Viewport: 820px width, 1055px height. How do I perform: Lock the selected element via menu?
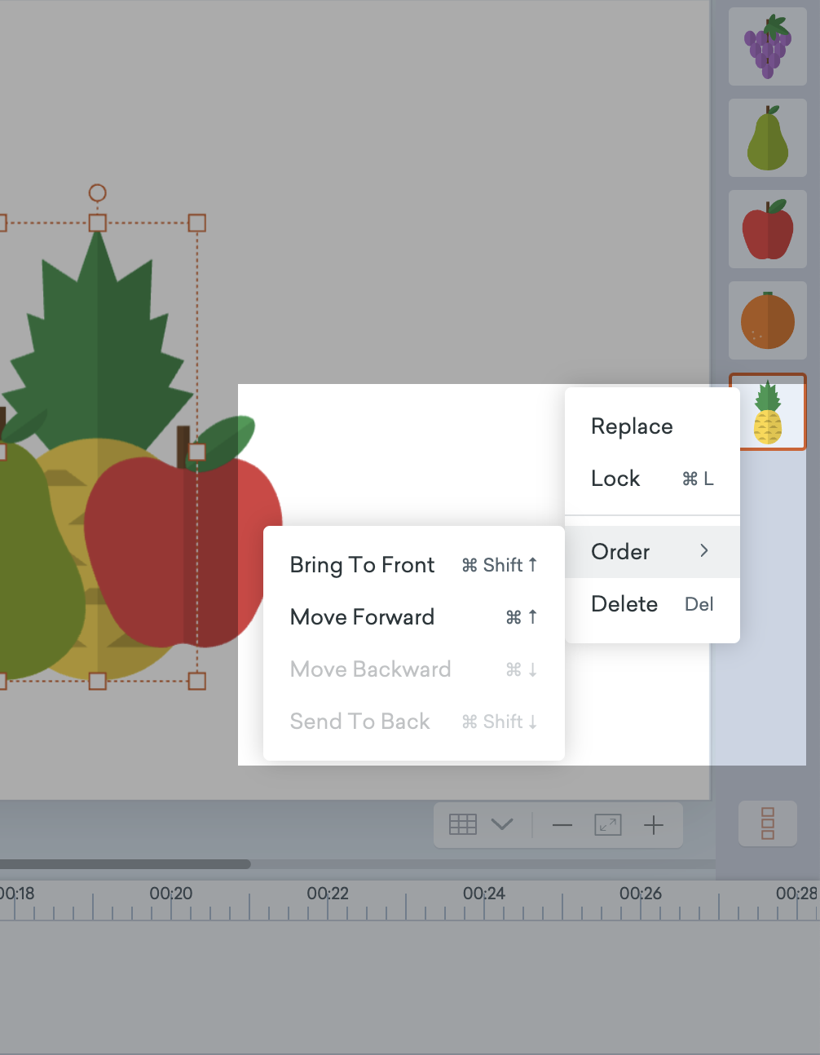pos(615,479)
